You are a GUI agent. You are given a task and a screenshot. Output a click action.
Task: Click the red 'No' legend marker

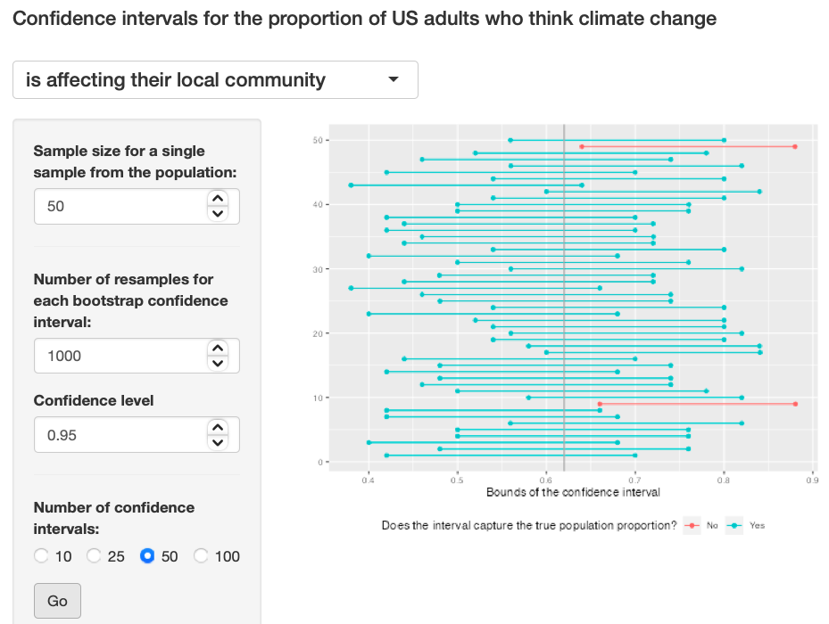[x=692, y=526]
